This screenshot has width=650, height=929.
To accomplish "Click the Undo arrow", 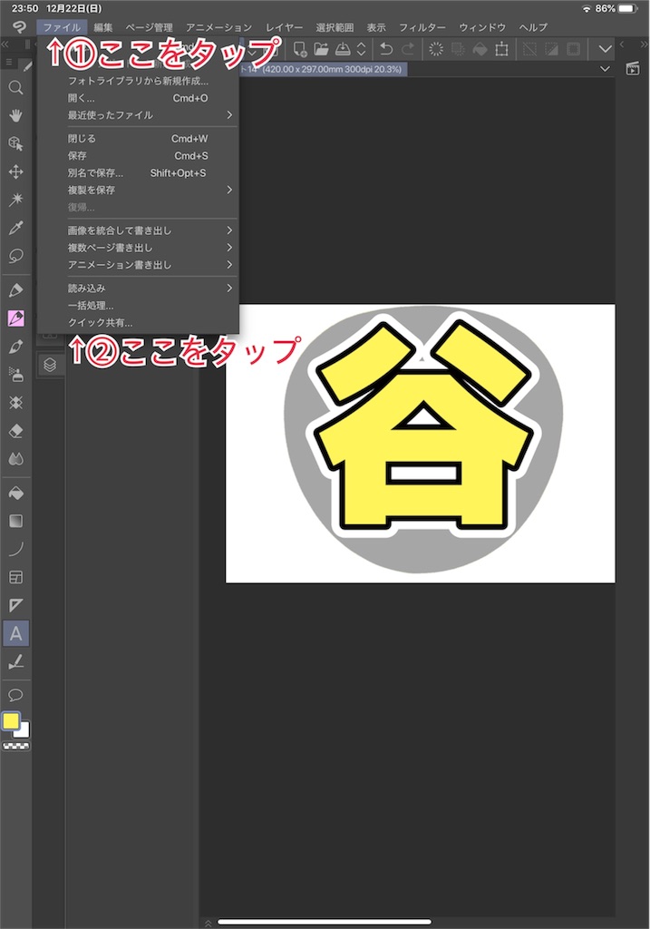I will point(386,49).
